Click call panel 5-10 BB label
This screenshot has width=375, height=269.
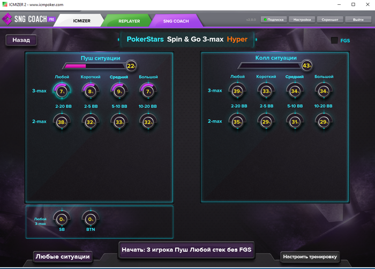(295, 106)
